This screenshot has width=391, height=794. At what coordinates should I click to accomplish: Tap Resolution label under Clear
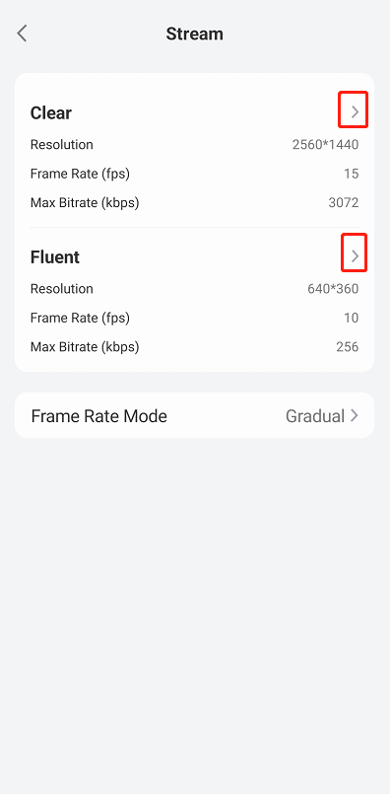click(x=62, y=145)
